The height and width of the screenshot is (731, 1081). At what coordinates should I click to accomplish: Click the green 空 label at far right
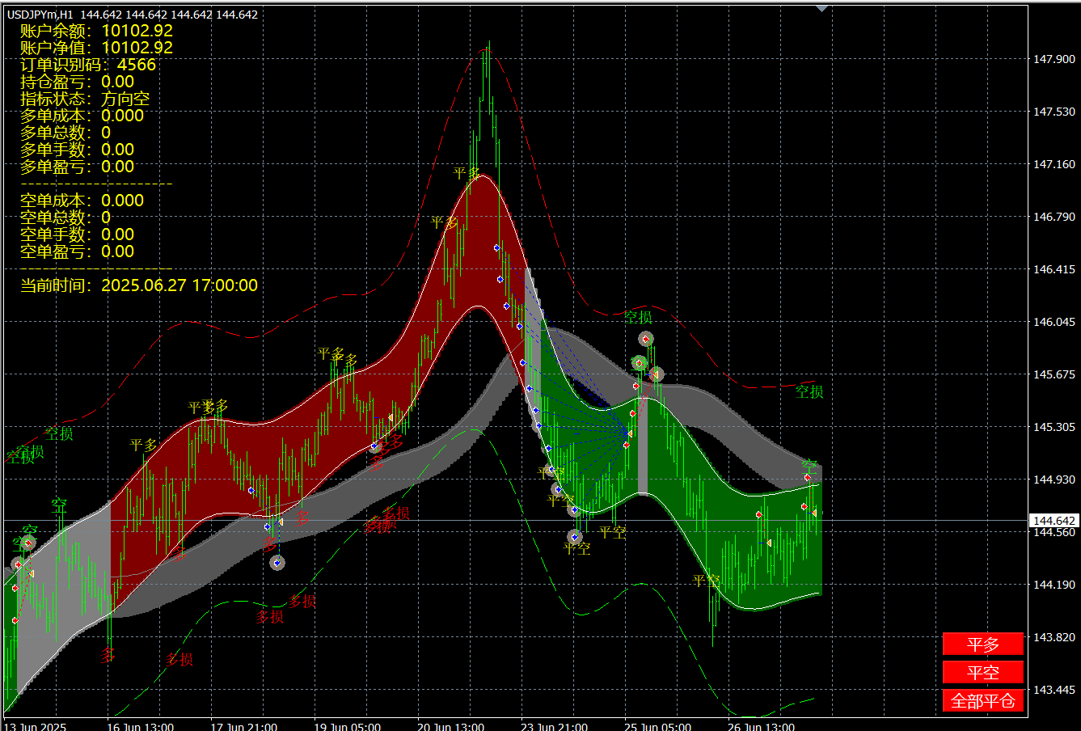pyautogui.click(x=809, y=465)
